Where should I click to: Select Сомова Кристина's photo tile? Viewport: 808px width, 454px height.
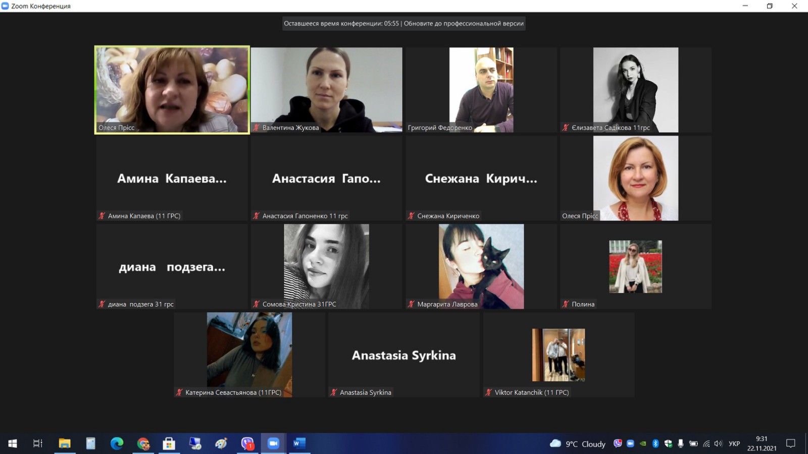pyautogui.click(x=327, y=266)
